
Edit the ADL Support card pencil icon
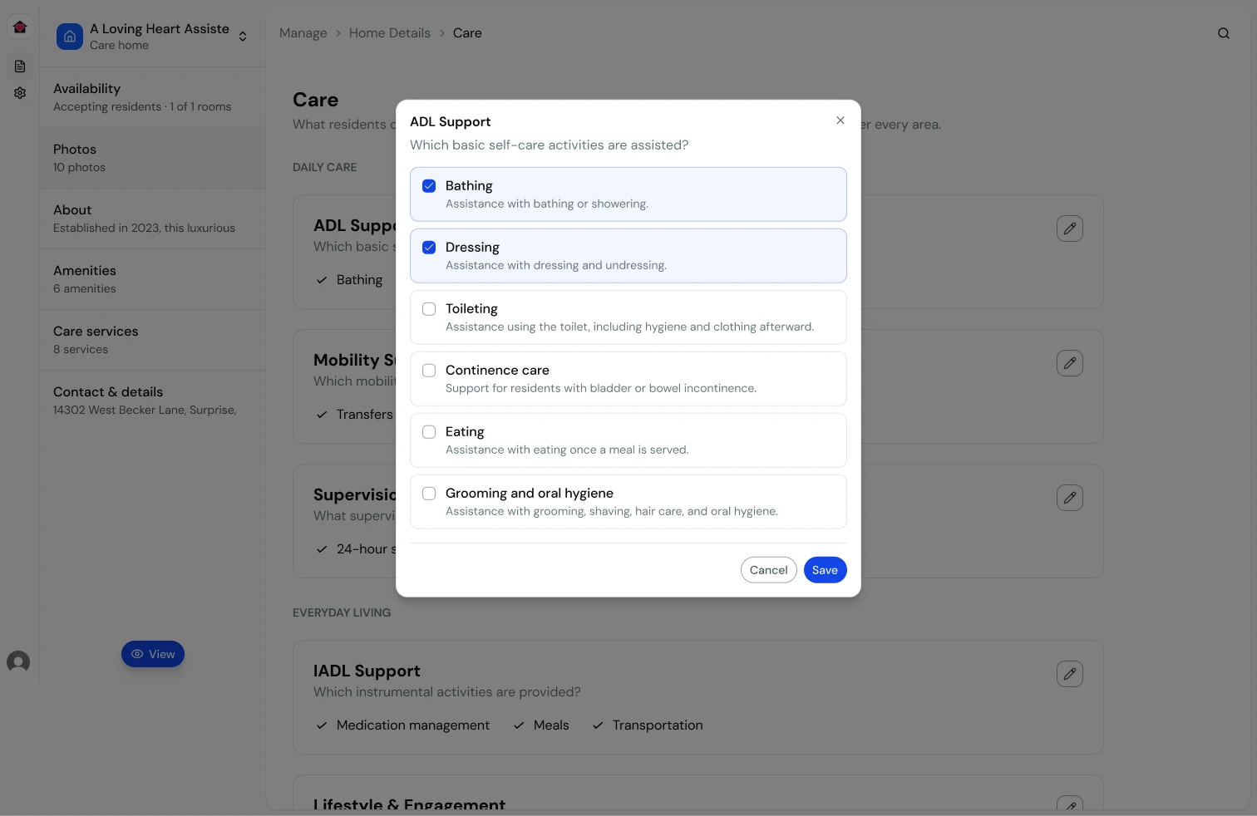point(1070,229)
